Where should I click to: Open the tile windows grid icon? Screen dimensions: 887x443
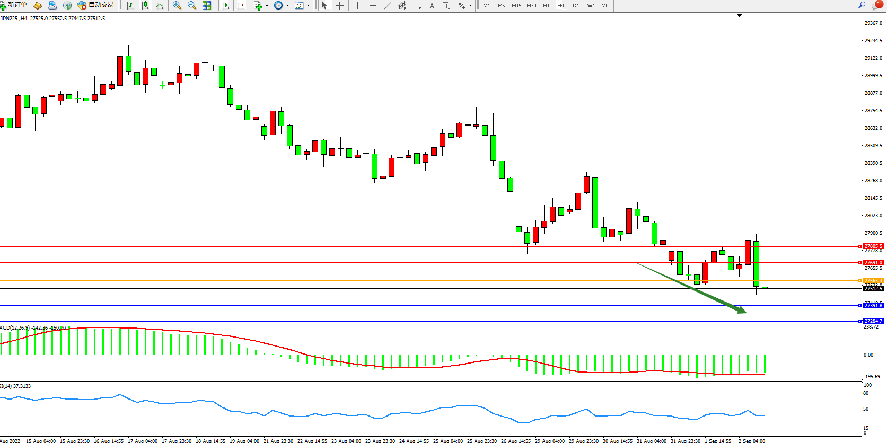click(207, 5)
